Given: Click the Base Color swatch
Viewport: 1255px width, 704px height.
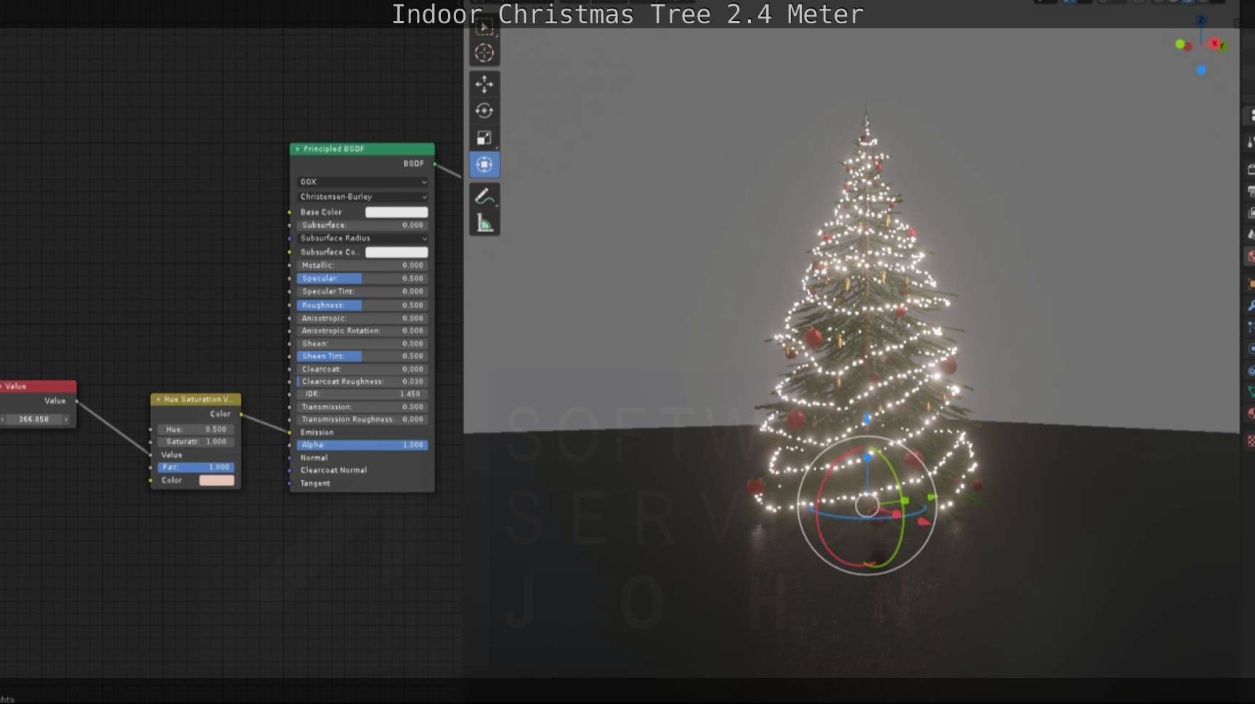Looking at the screenshot, I should [x=397, y=212].
